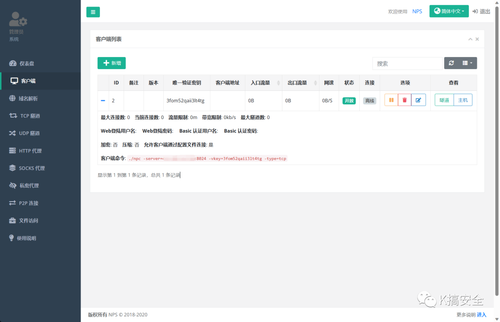Click the 离线 connection status badge
The width and height of the screenshot is (500, 322).
[369, 100]
